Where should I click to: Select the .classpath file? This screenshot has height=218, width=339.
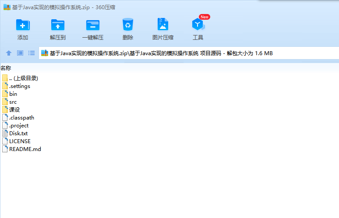(x=18, y=117)
